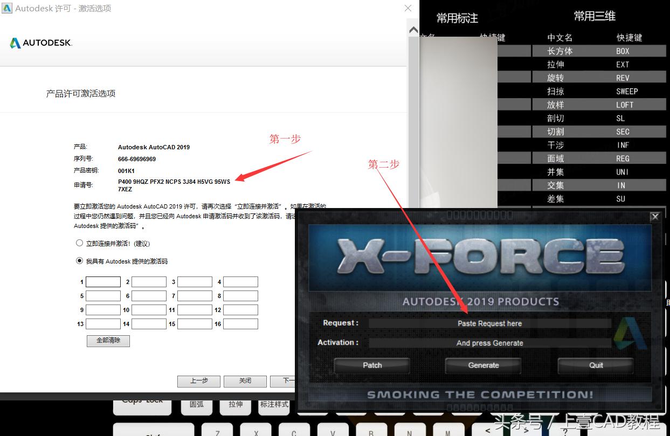This screenshot has height=436, width=670.
Task: Click the 产品许可激活选项 heading
Action: [81, 93]
